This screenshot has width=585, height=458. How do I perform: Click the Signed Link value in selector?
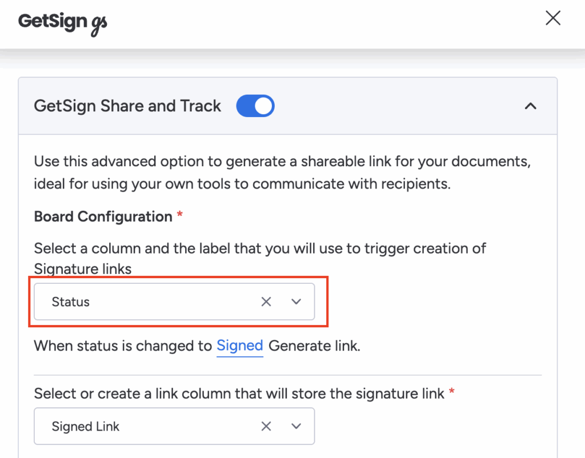(x=86, y=426)
